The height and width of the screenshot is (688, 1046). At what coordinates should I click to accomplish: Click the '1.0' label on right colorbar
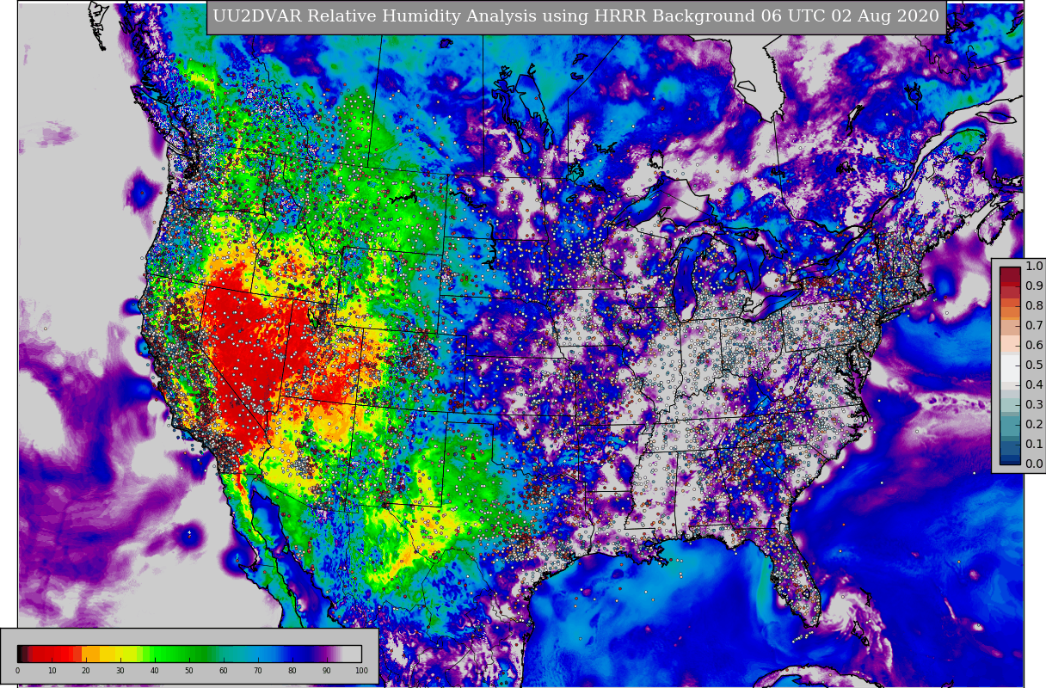1034,266
